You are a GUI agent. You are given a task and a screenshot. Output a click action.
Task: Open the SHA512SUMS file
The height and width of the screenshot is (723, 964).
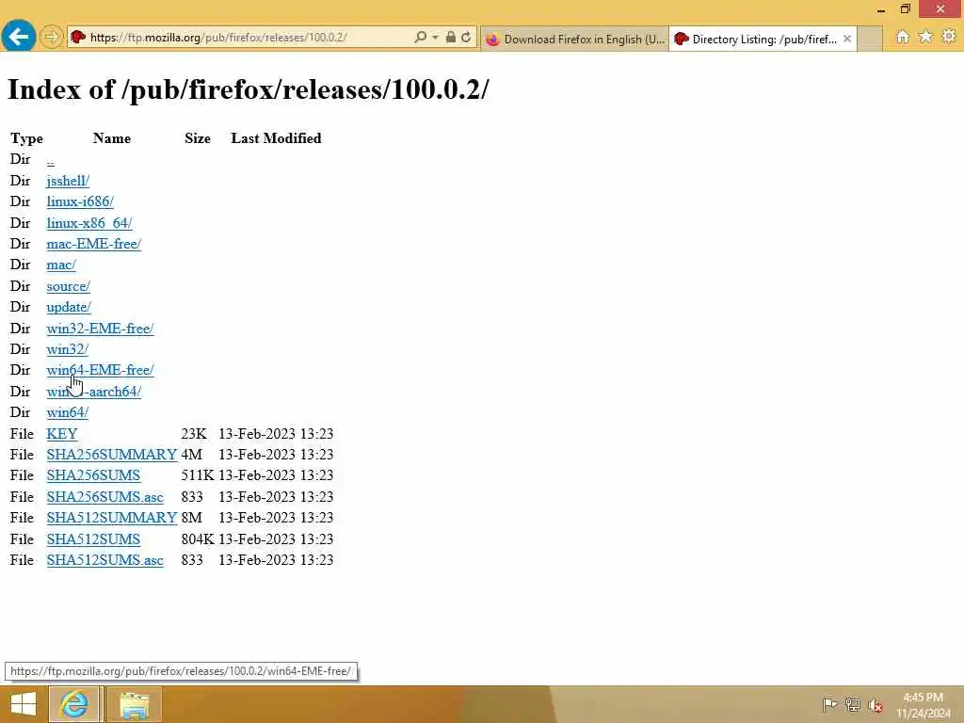coord(93,539)
